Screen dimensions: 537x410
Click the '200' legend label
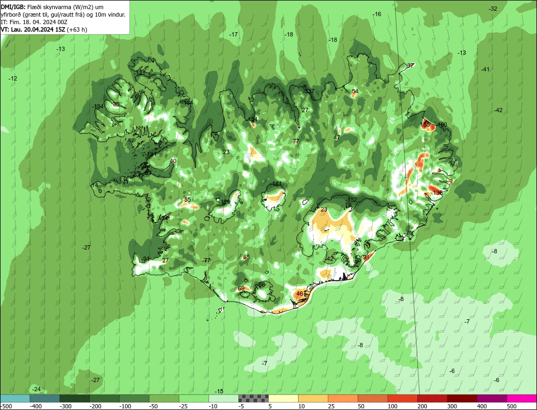point(422,406)
